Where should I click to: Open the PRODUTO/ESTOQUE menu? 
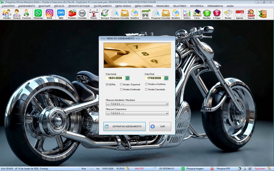pyautogui.click(x=79, y=6)
